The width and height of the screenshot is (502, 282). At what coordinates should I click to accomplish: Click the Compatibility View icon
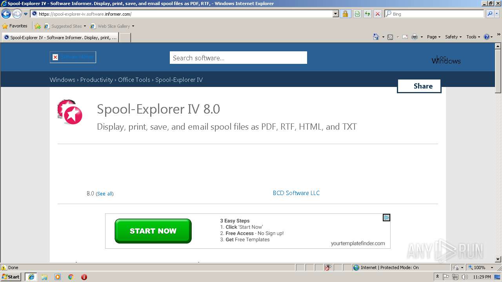coord(357,14)
